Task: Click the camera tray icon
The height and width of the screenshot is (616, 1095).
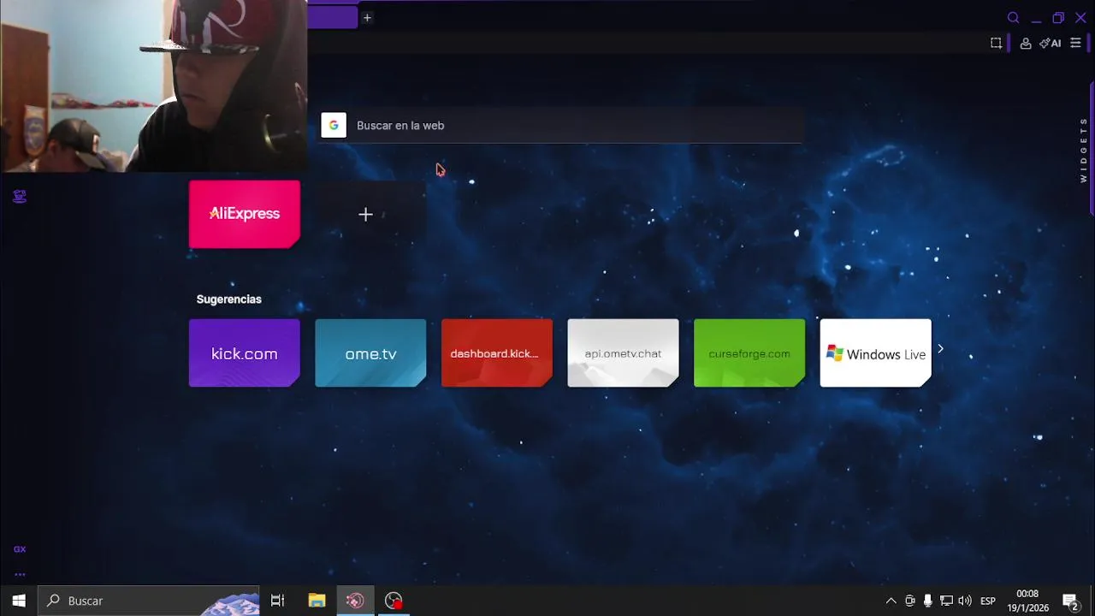Action: point(910,601)
